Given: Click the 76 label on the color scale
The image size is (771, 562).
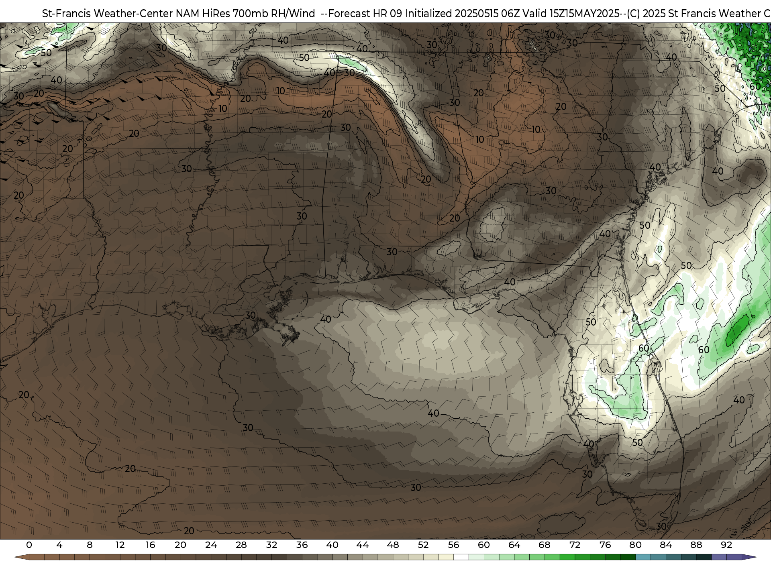Looking at the screenshot, I should point(605,545).
